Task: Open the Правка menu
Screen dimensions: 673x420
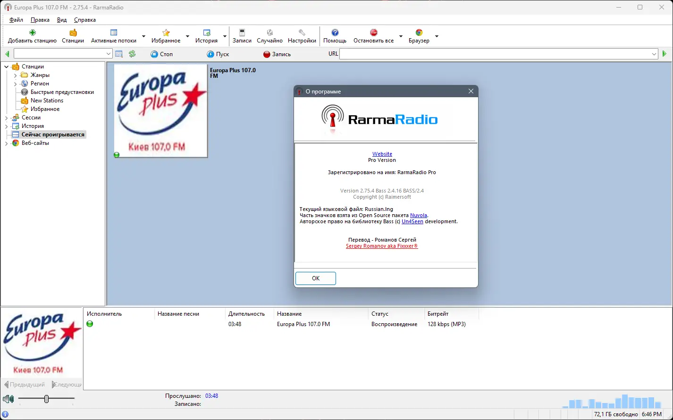Action: click(40, 20)
